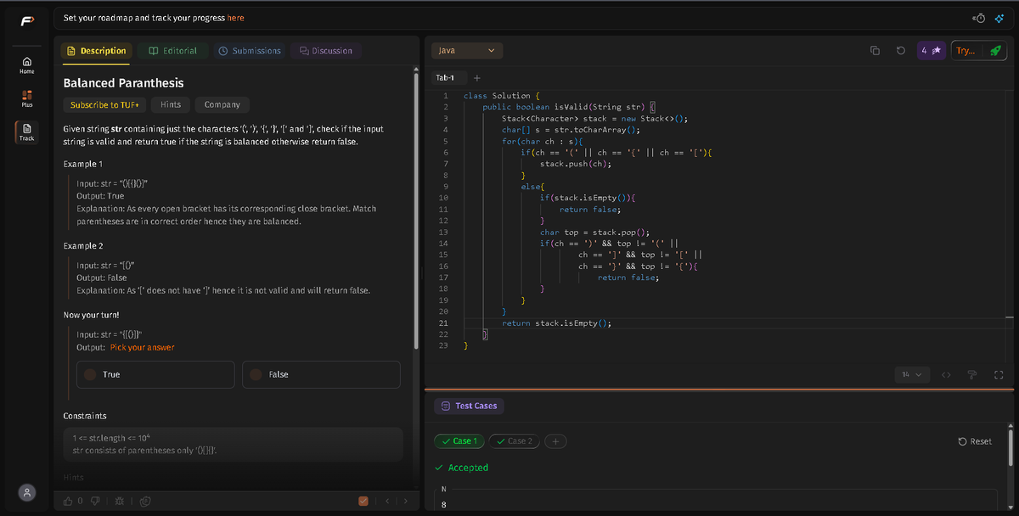The width and height of the screenshot is (1019, 516).
Task: Click the 'Accepted' status text
Action: coord(468,468)
